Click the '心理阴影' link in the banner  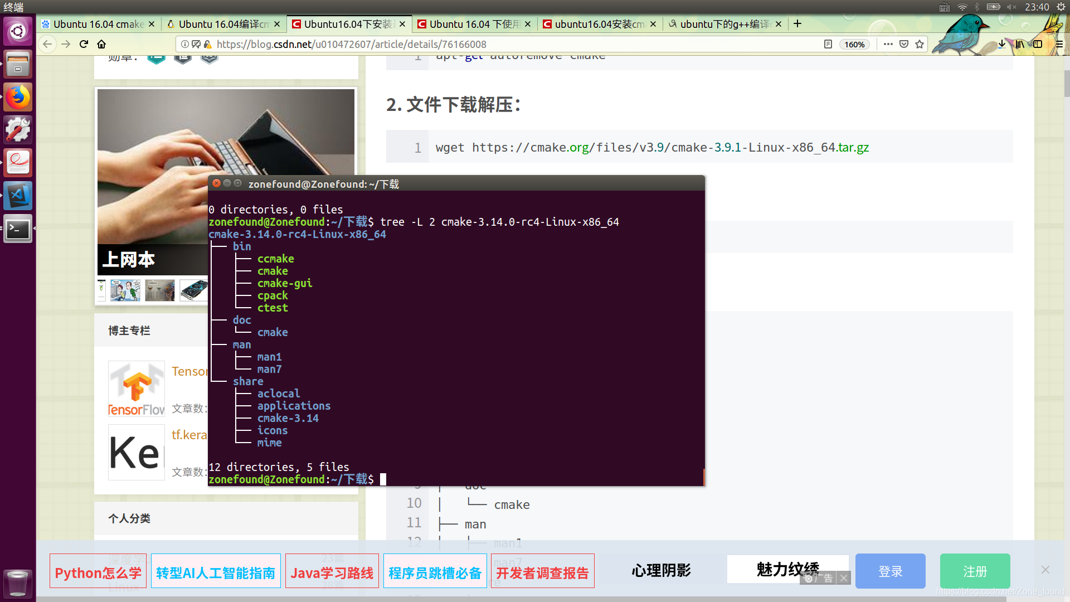(662, 570)
